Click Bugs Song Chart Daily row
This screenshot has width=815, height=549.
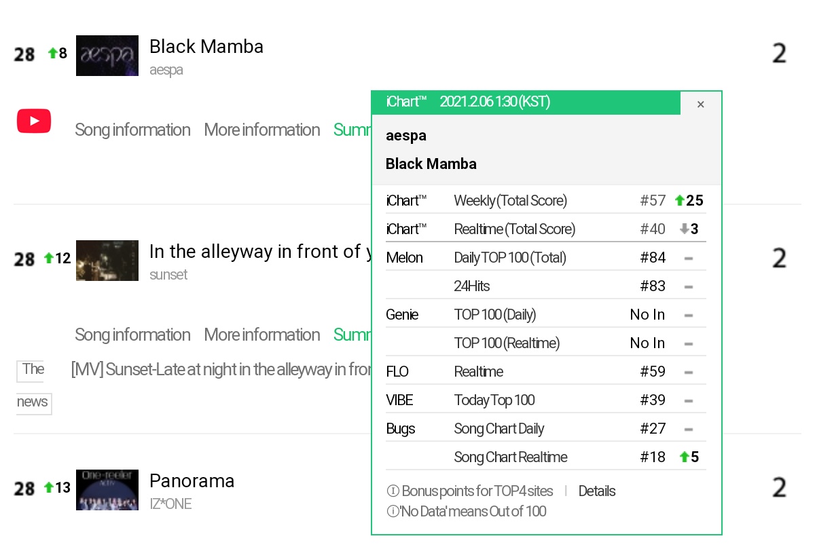546,429
